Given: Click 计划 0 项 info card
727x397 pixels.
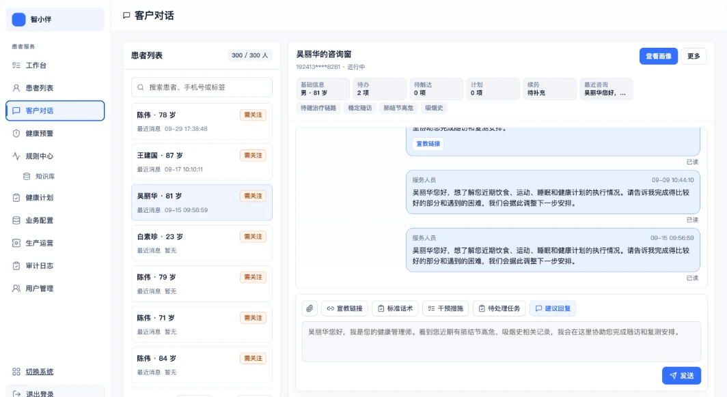Looking at the screenshot, I should 493,89.
